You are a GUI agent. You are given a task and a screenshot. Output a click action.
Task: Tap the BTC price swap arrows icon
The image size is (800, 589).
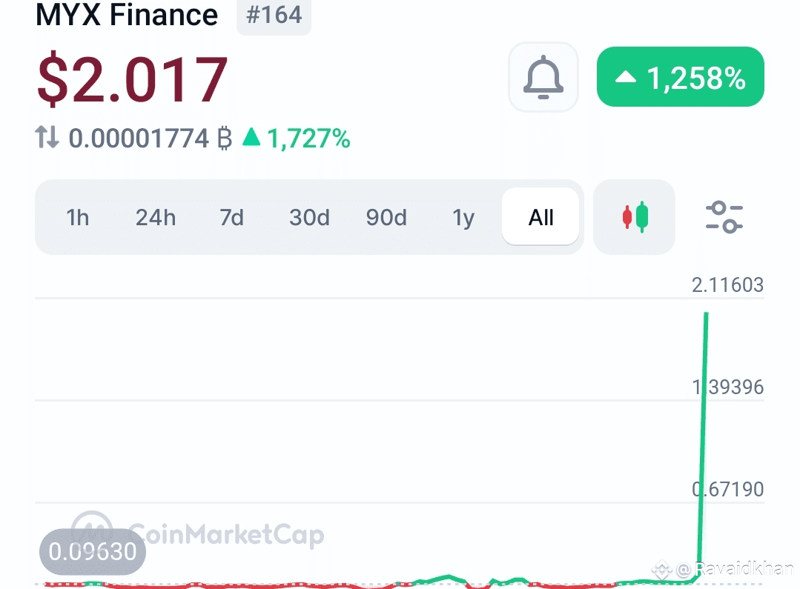click(47, 137)
